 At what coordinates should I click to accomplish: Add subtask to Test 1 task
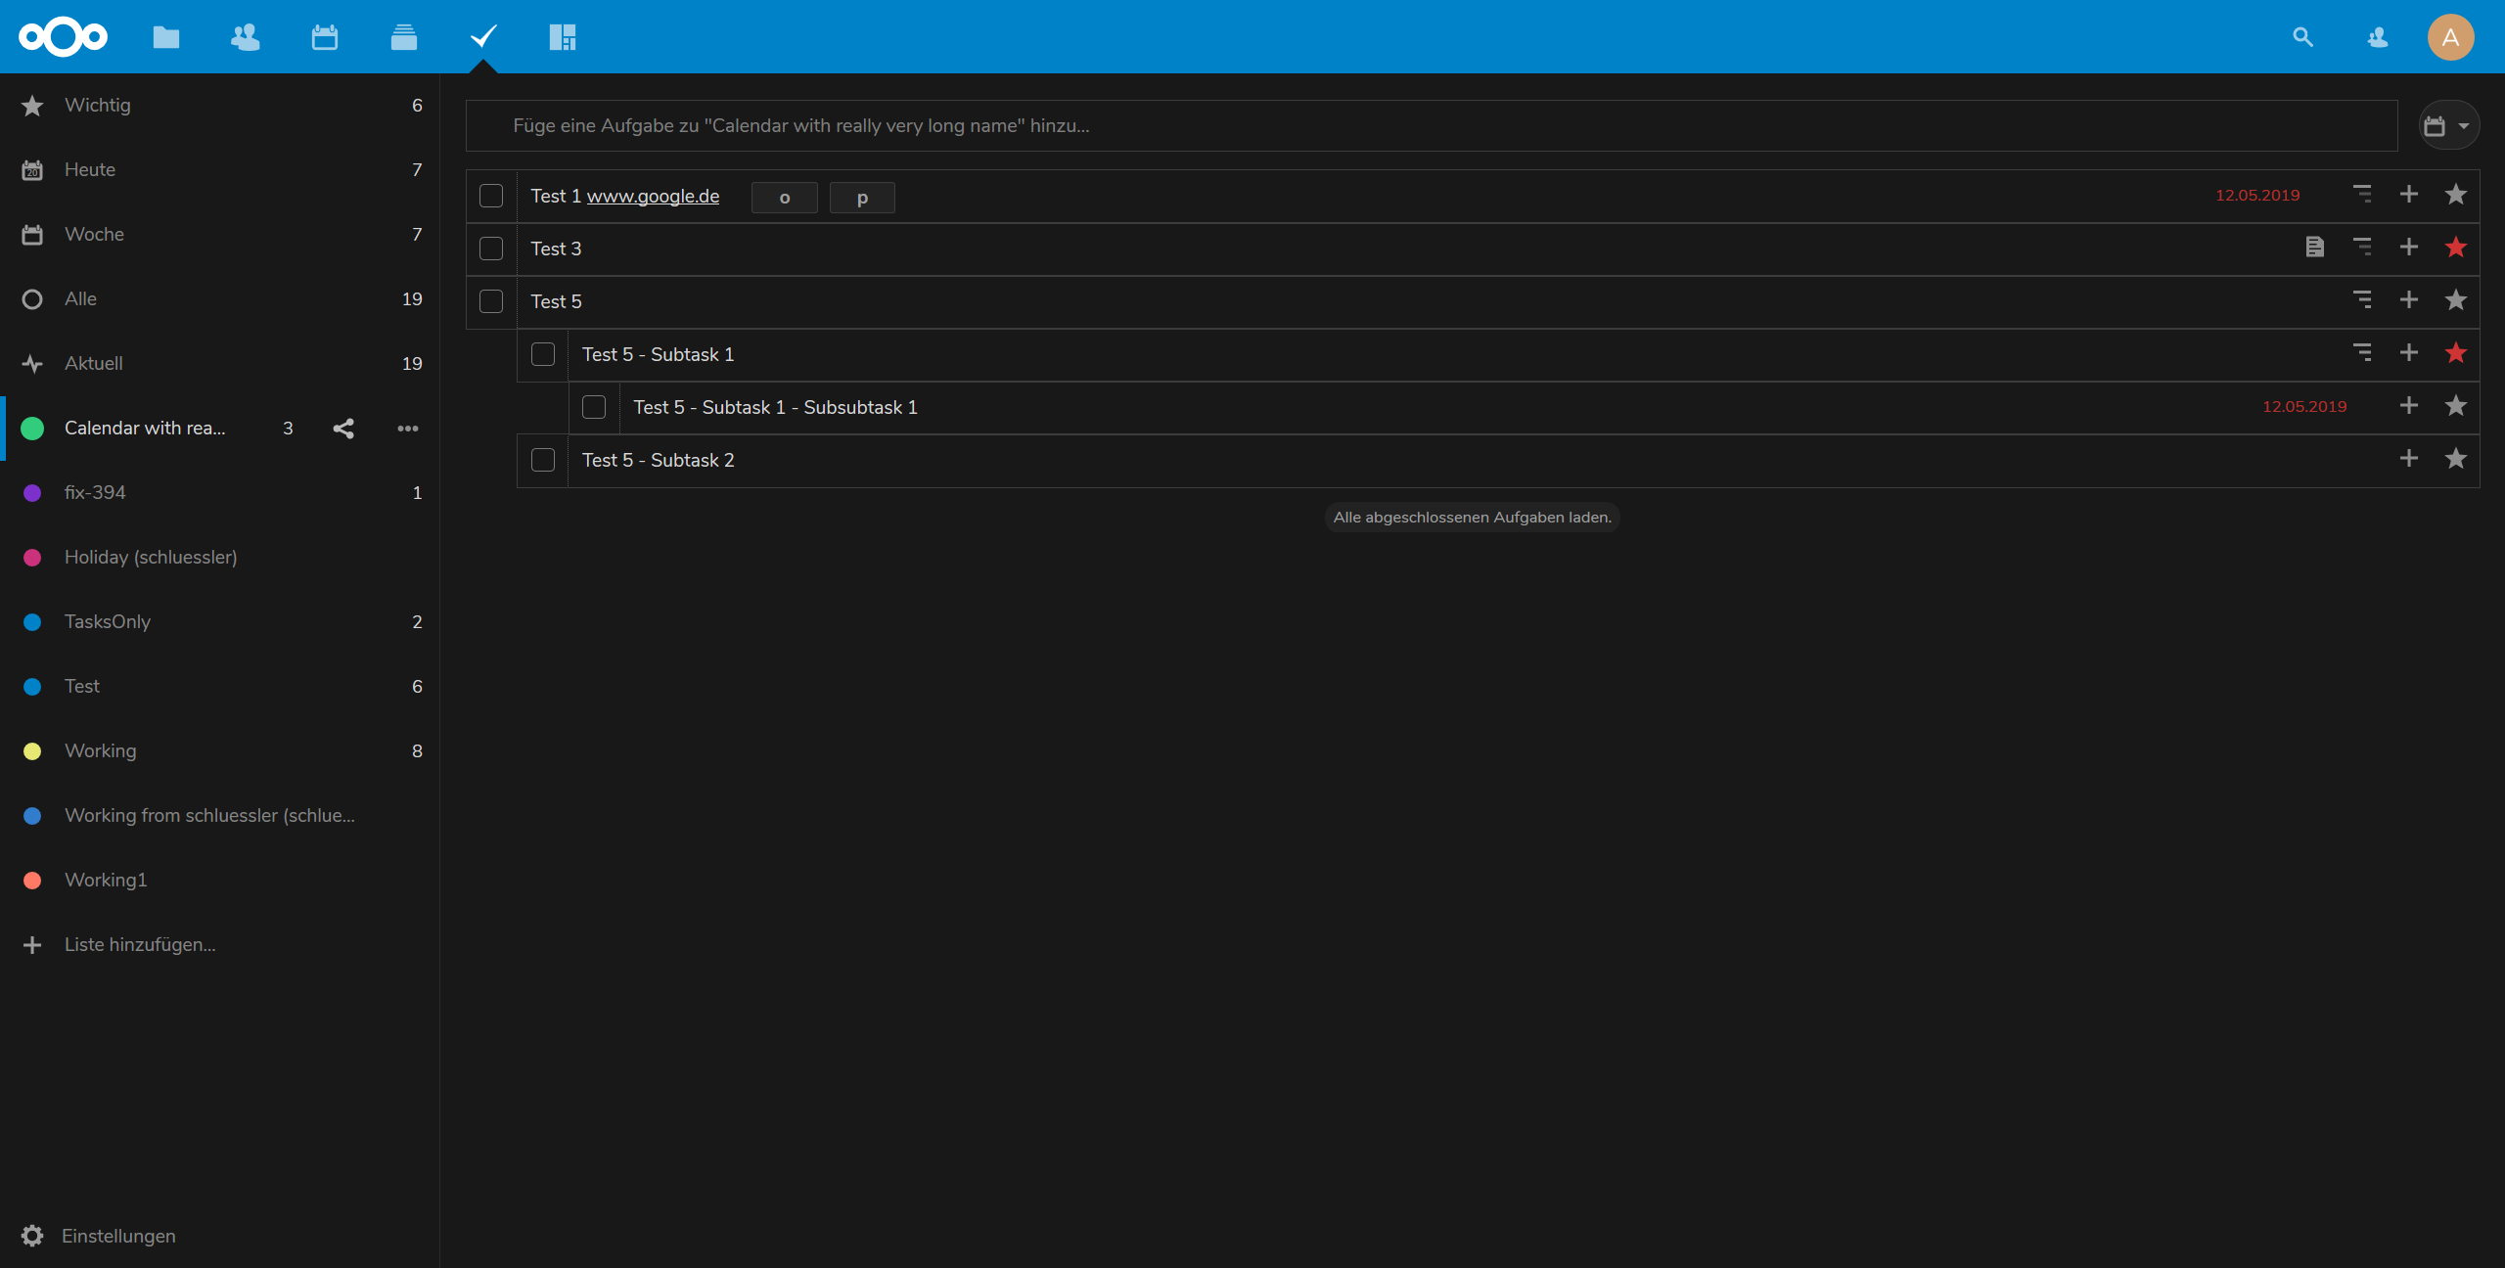[x=2409, y=195]
